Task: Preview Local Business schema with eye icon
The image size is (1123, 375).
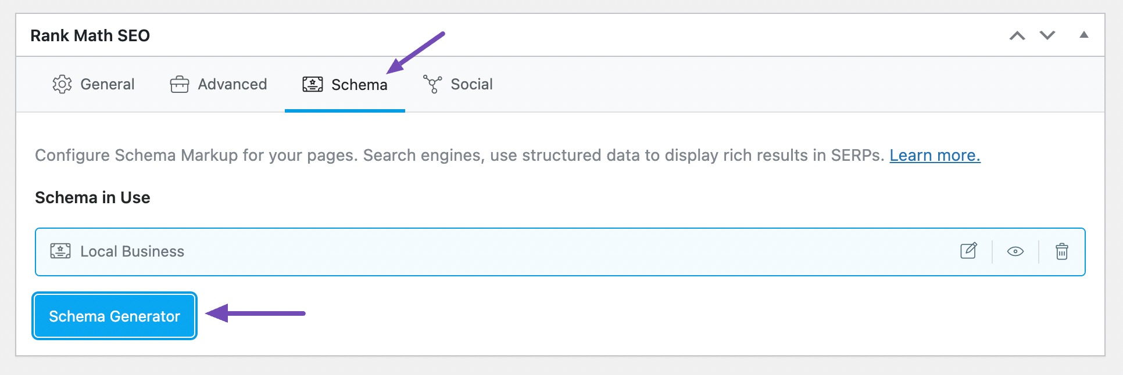Action: tap(1015, 251)
